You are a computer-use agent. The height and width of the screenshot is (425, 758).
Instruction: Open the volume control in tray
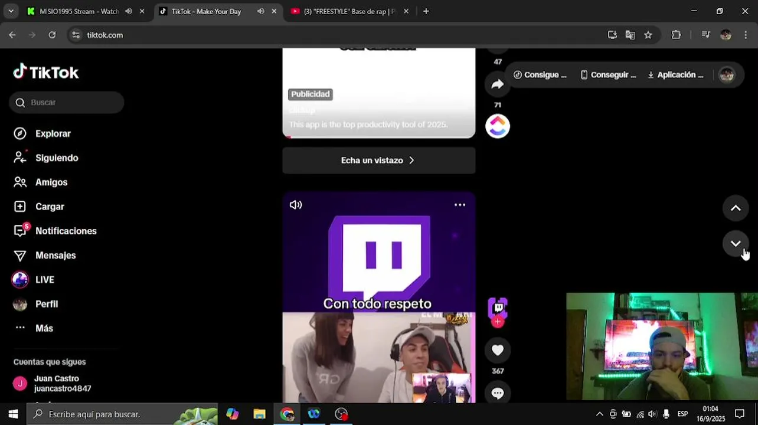(x=652, y=414)
